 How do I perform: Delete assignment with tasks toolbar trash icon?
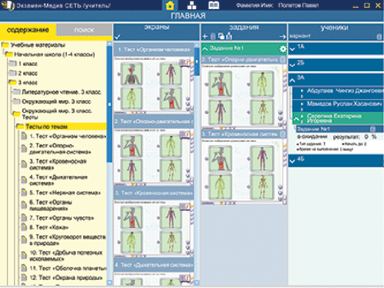(x=213, y=37)
